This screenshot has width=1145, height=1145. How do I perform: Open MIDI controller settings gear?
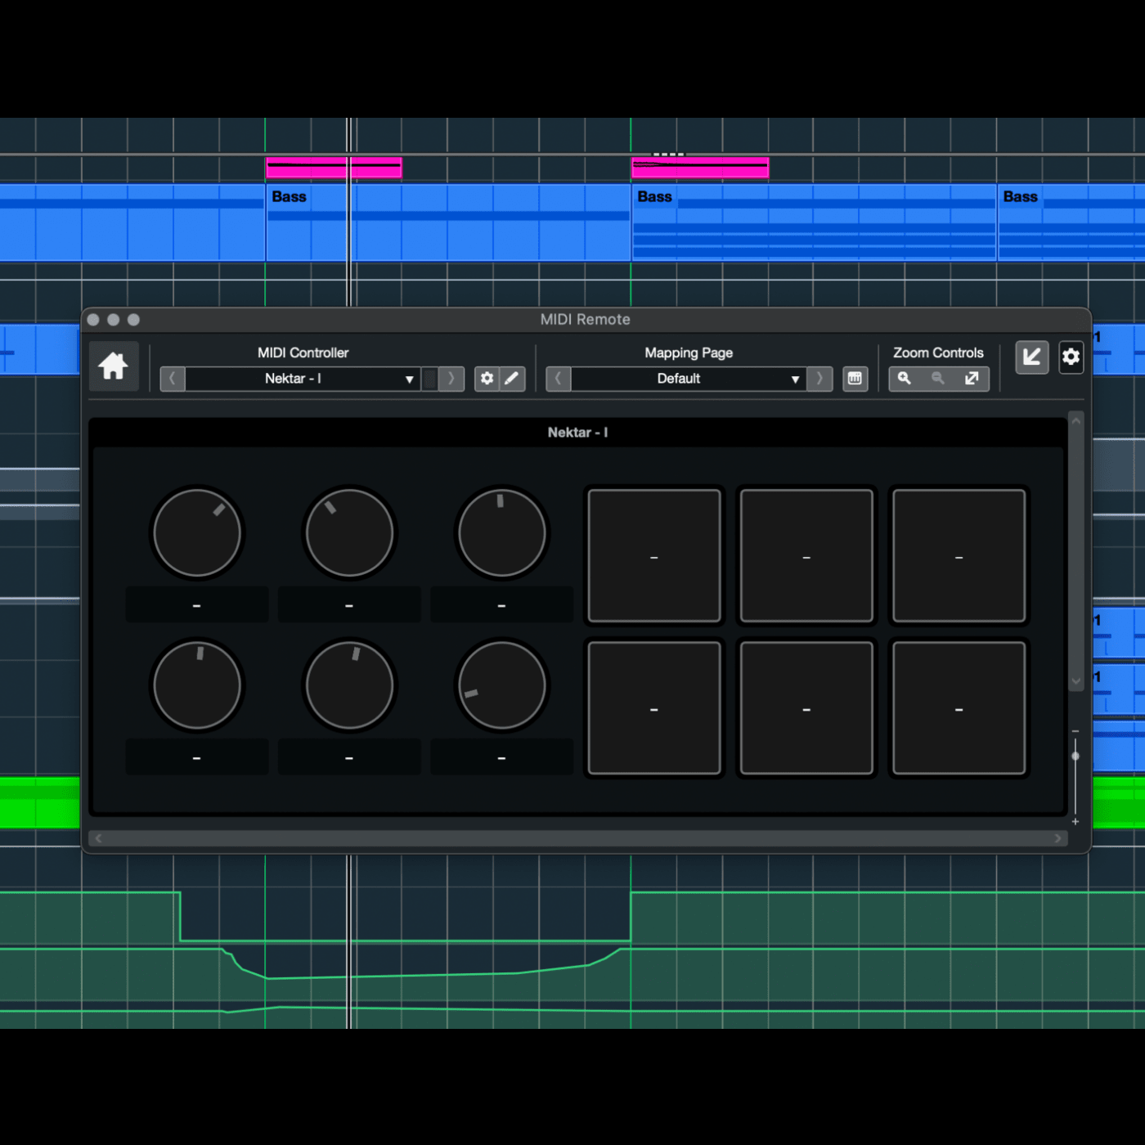pos(487,379)
